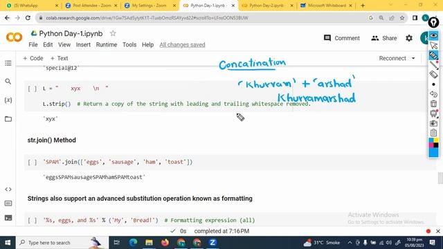443x249 pixels.
Task: Open the Terminal panel icon
Action: point(8,218)
